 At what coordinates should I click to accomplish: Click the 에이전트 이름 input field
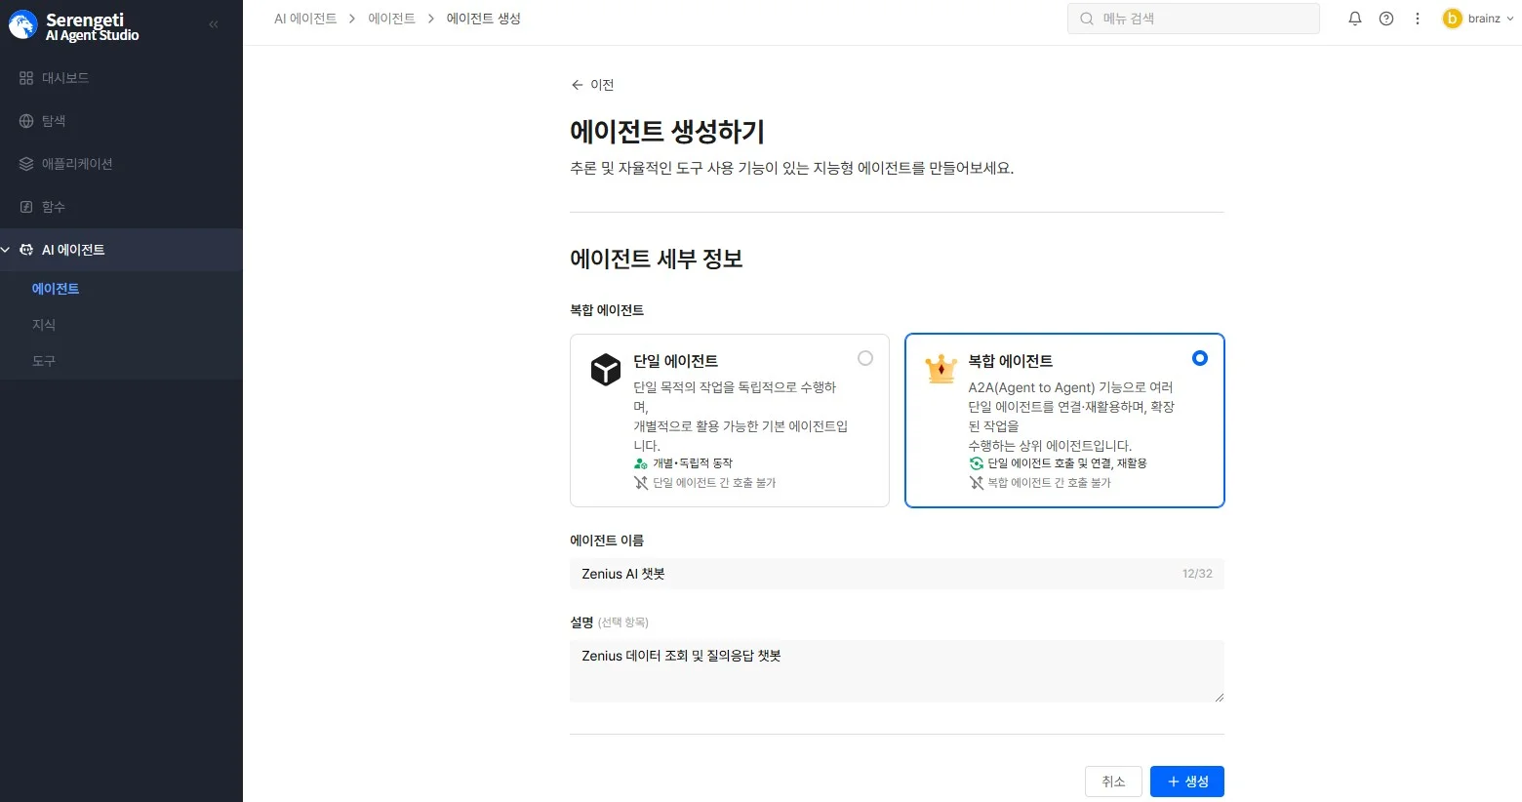(878, 574)
